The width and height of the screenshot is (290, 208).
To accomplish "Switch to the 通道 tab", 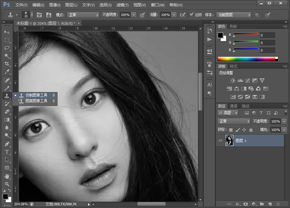I will (x=233, y=106).
